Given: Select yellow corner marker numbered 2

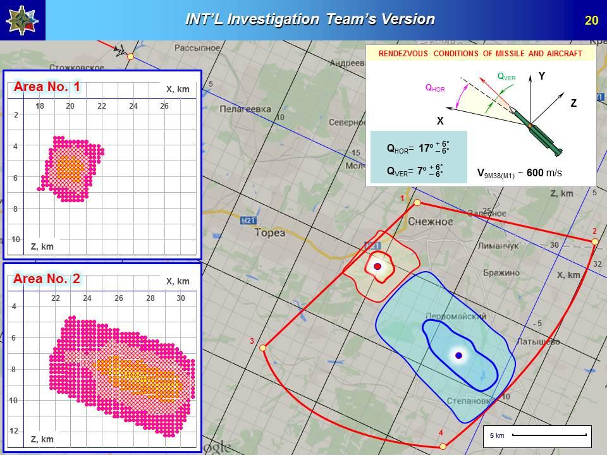Looking at the screenshot, I should click(595, 242).
